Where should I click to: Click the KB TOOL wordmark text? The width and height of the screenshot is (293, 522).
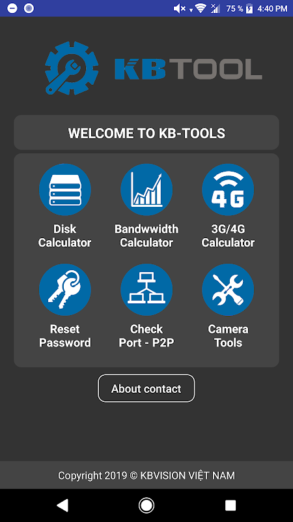pos(188,69)
